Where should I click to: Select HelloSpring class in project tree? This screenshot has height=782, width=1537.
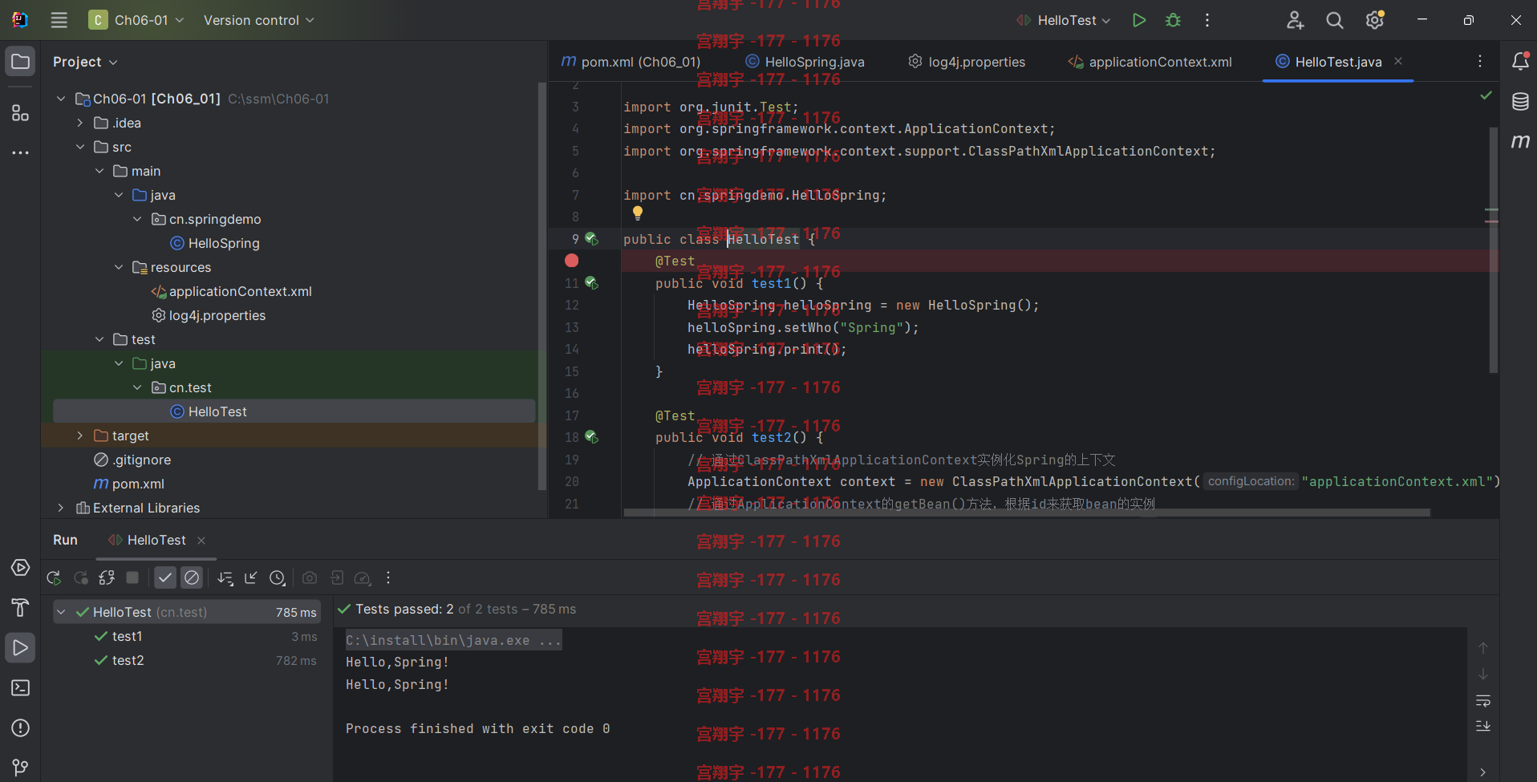(x=214, y=243)
